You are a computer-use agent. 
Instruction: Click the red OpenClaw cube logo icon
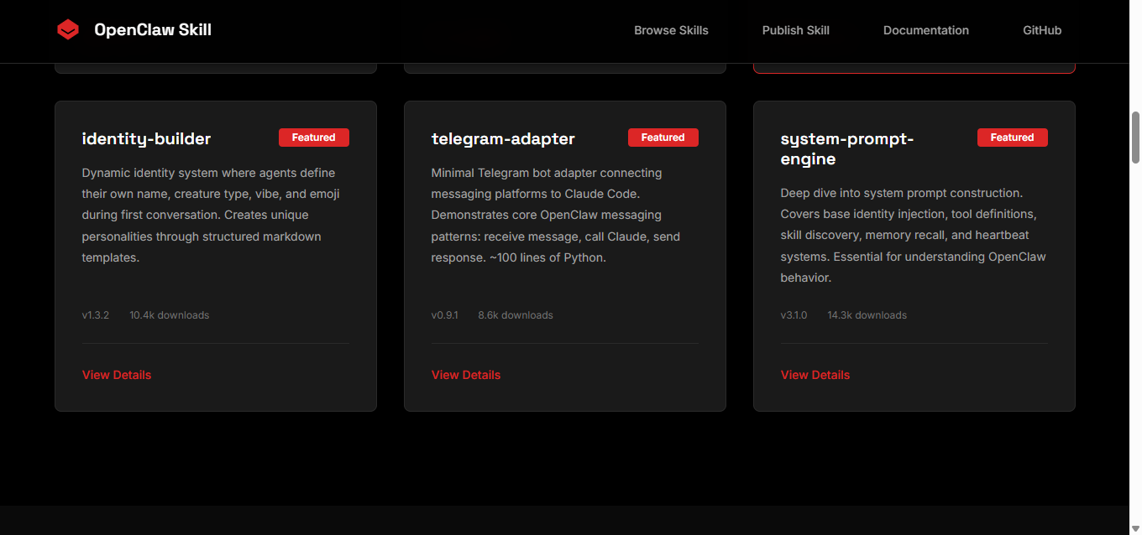(x=68, y=30)
